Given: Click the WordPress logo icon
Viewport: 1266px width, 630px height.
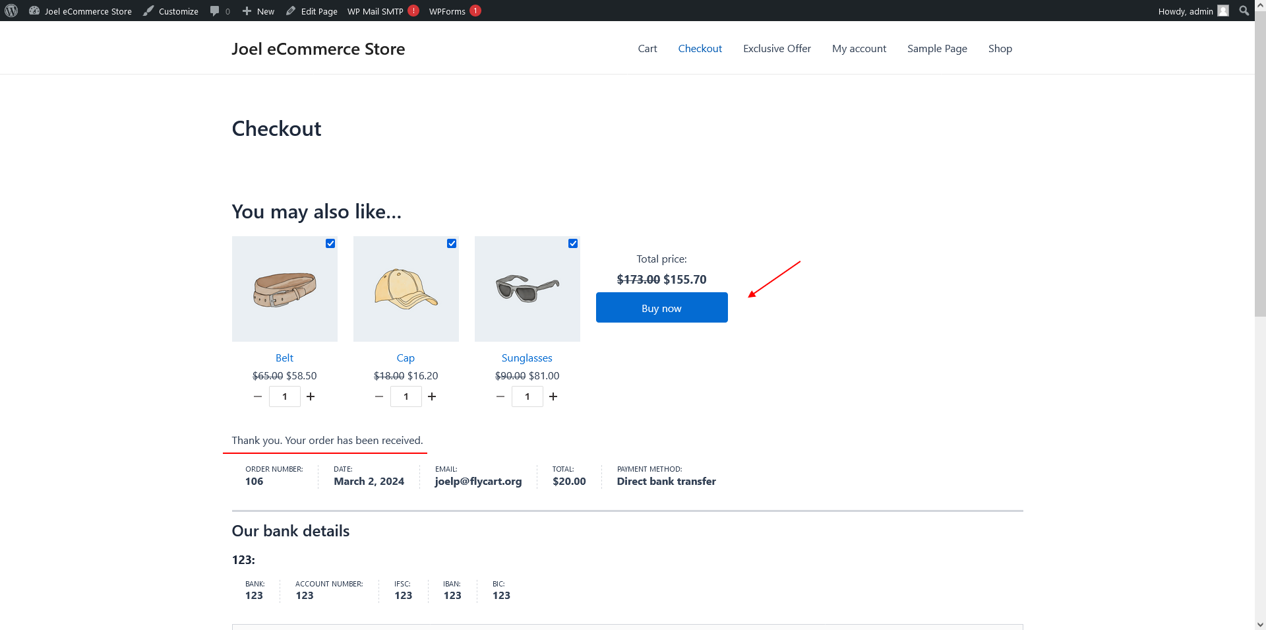Looking at the screenshot, I should coord(11,11).
